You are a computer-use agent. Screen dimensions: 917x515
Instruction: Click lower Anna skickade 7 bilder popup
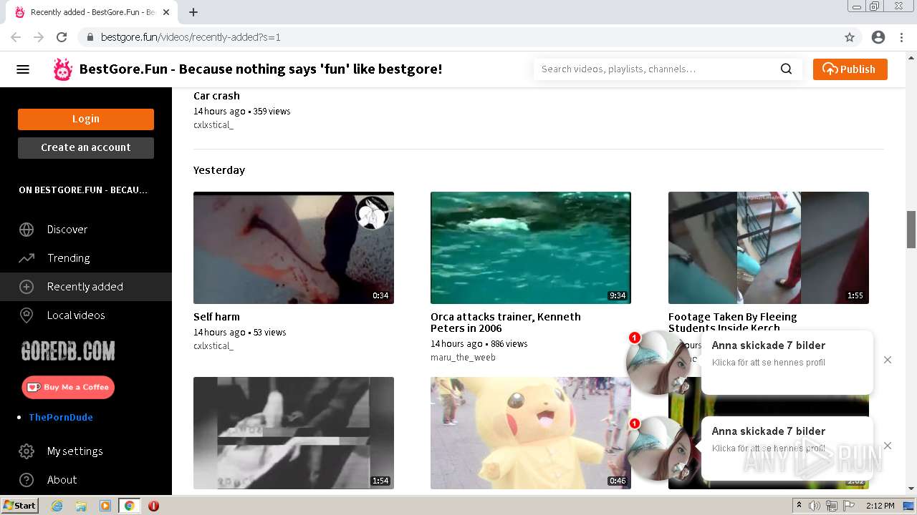(787, 448)
